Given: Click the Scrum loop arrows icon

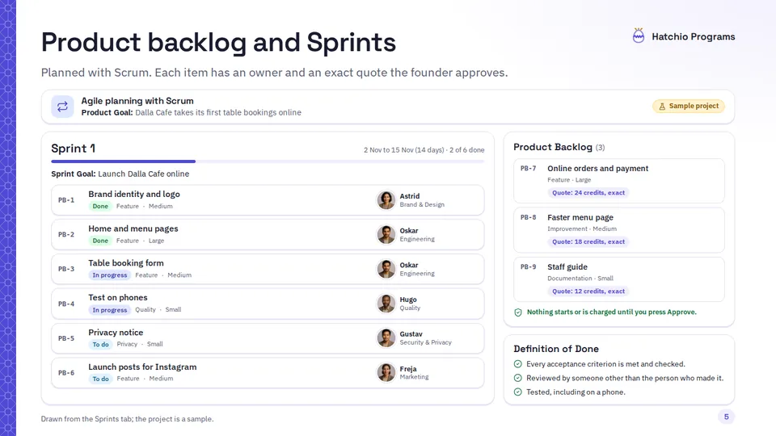Looking at the screenshot, I should [x=62, y=107].
